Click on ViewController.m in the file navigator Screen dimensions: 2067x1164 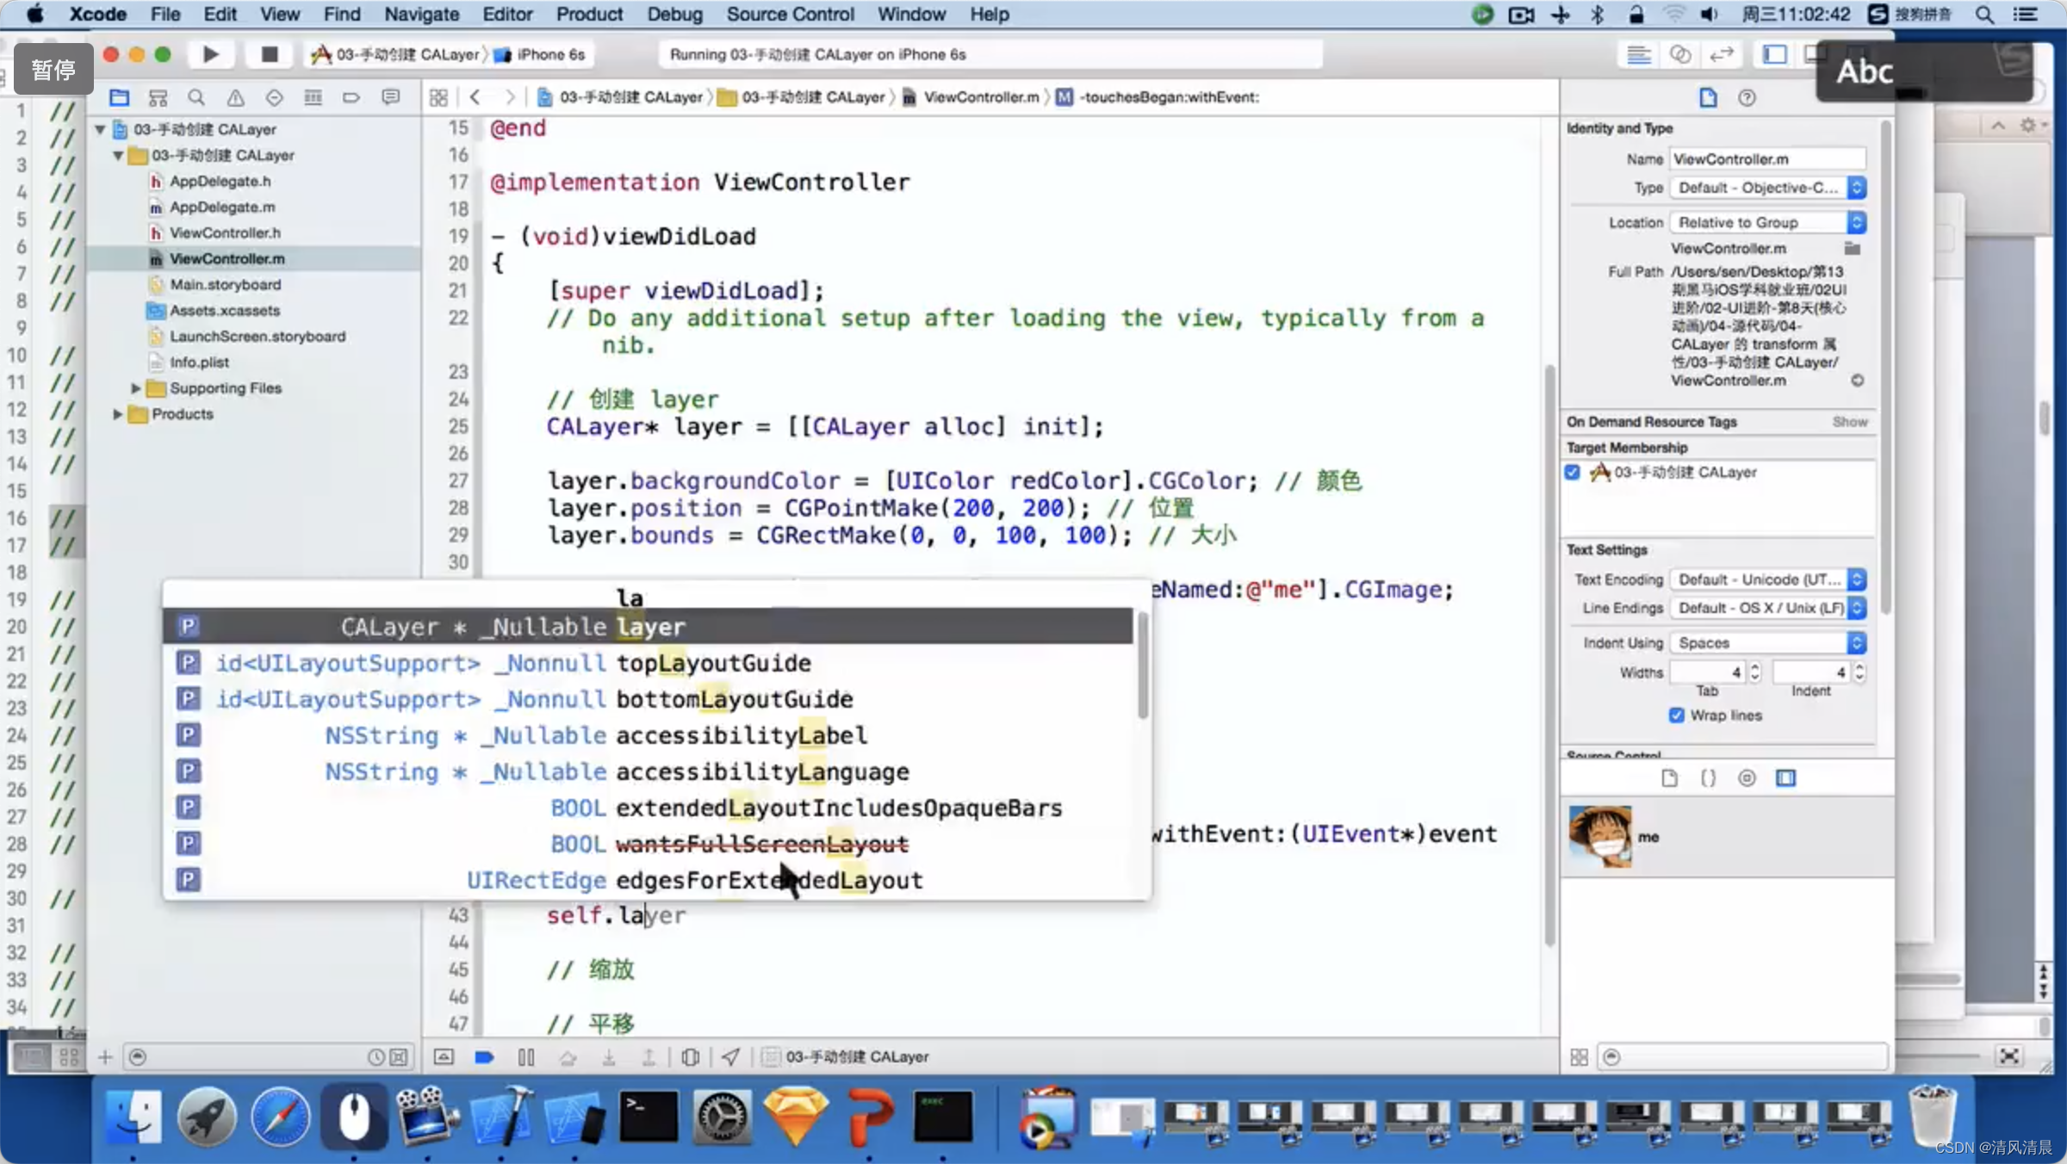[x=226, y=258]
